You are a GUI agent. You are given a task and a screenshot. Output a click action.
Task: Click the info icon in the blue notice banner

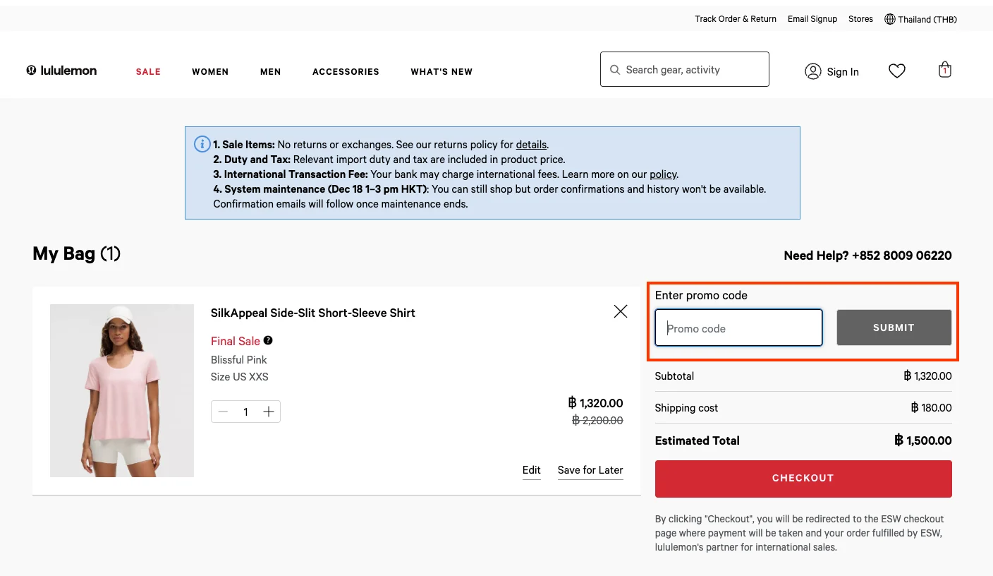coord(202,143)
